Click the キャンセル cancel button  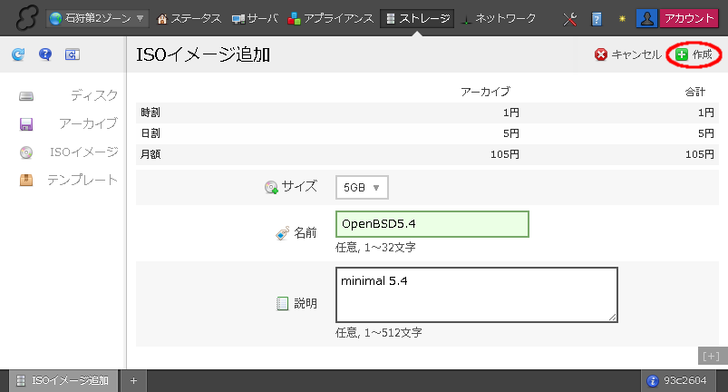[x=627, y=55]
